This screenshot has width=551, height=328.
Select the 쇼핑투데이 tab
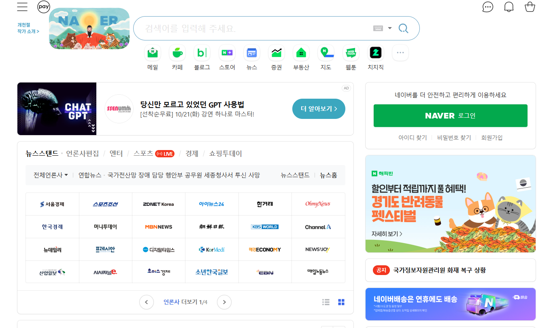pyautogui.click(x=226, y=154)
